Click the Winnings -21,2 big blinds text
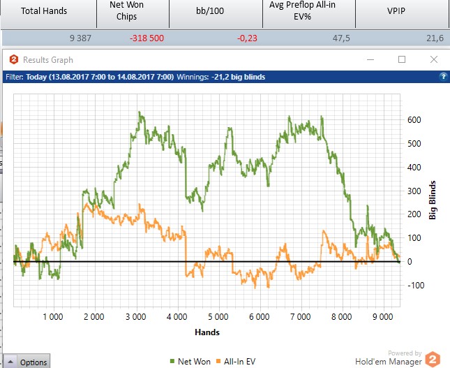 click(x=221, y=77)
